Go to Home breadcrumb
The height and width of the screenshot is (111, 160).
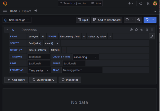pyautogui.click(x=14, y=11)
